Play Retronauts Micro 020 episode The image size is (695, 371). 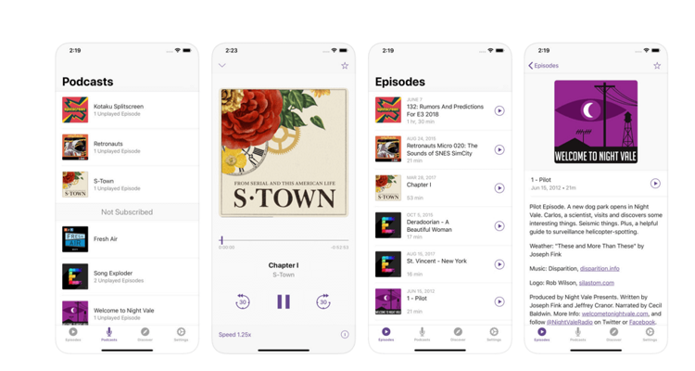click(x=499, y=149)
